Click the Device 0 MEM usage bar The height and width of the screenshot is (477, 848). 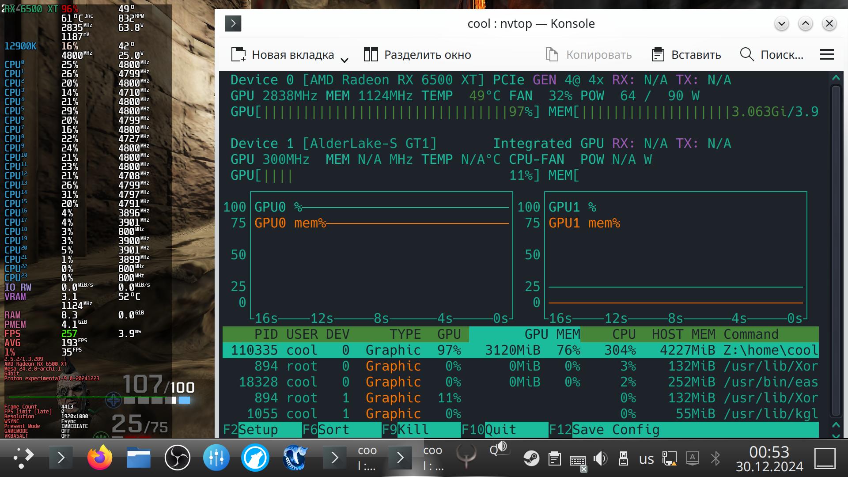click(683, 112)
